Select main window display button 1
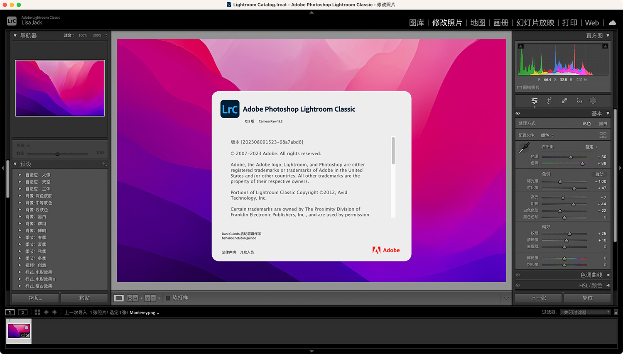623x354 pixels. (x=10, y=312)
